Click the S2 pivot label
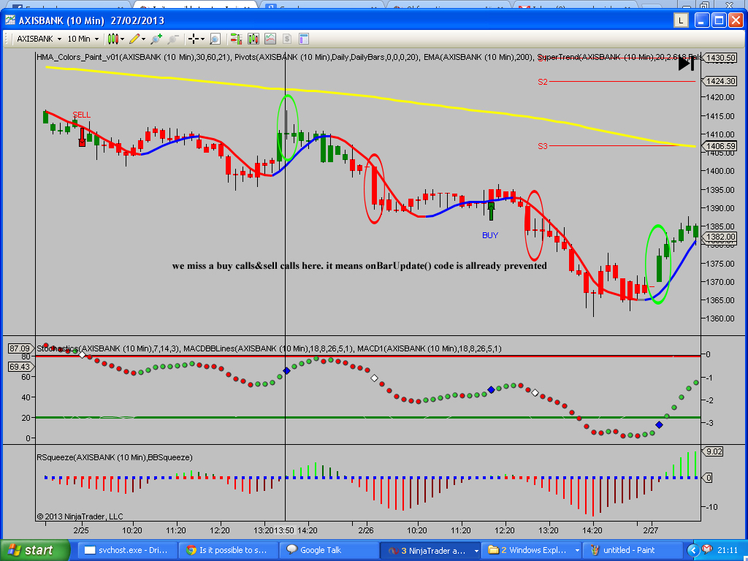 (543, 82)
